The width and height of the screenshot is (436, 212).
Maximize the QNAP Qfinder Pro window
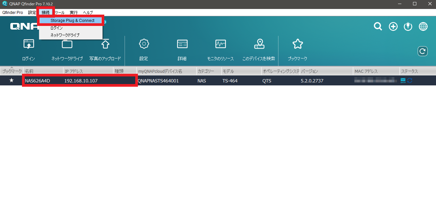coord(414,4)
